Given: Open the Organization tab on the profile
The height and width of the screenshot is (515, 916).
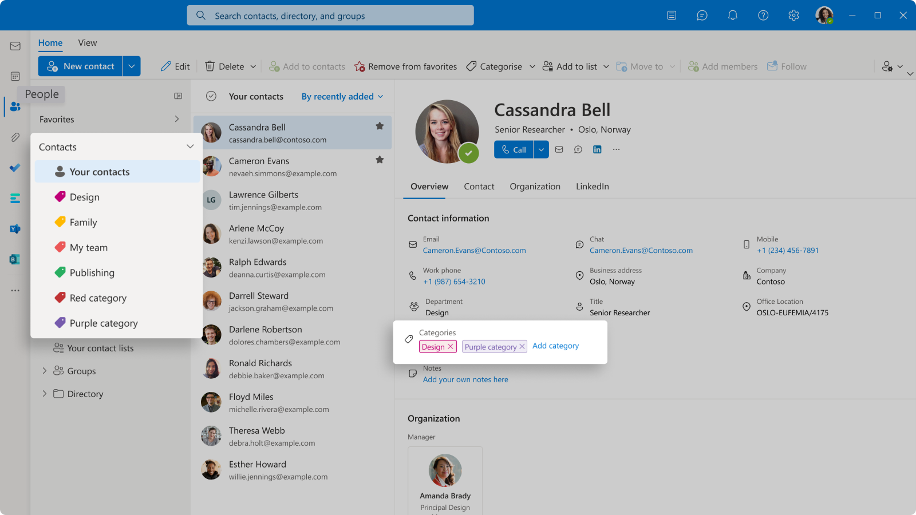Looking at the screenshot, I should [535, 186].
